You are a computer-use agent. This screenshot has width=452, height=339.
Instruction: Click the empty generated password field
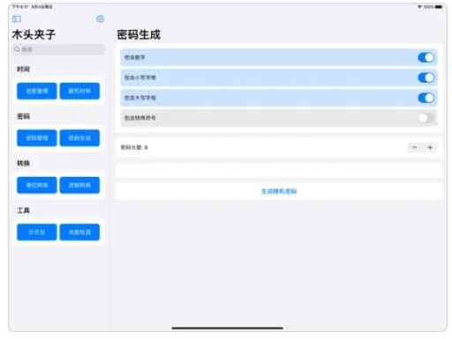tap(279, 170)
